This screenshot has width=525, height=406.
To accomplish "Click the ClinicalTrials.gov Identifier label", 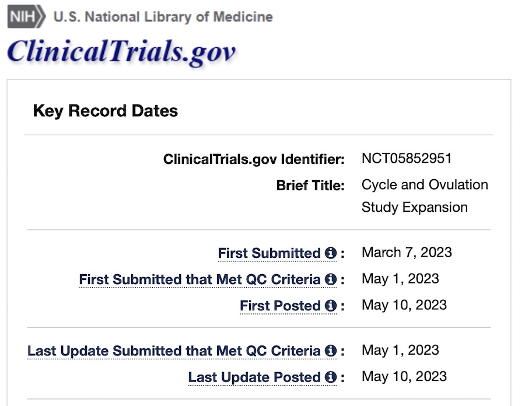I will [254, 159].
